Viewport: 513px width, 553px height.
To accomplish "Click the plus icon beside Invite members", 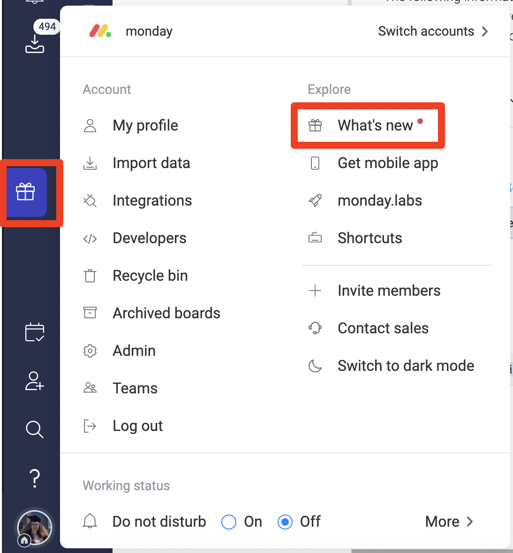I will (315, 291).
